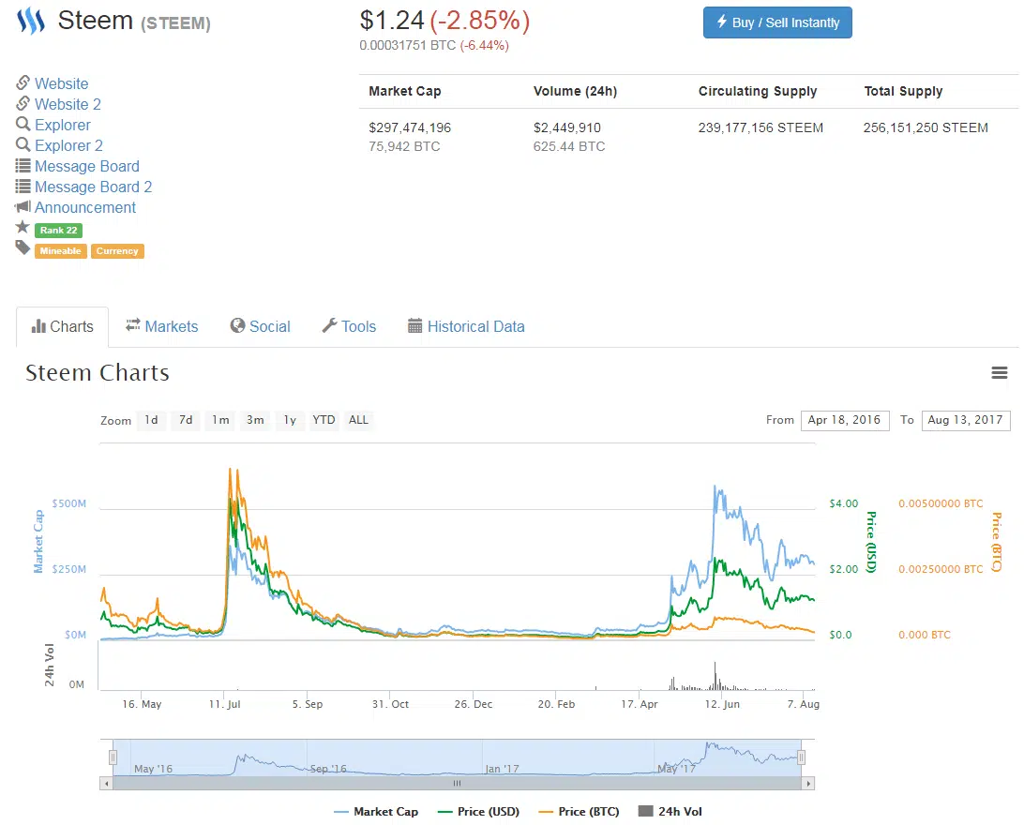Screen dimensions: 1024x825
Task: Click the Currency tag
Action: [117, 251]
